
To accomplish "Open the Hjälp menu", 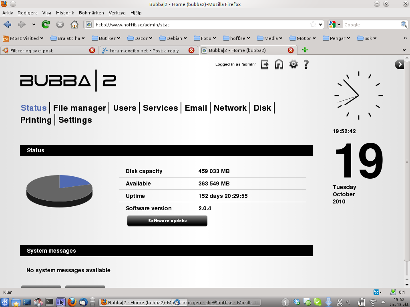I will click(x=136, y=13).
